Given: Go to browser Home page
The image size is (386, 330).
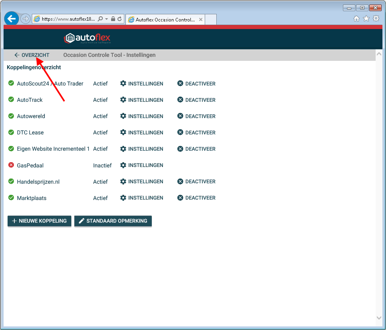Looking at the screenshot, I should tap(356, 18).
